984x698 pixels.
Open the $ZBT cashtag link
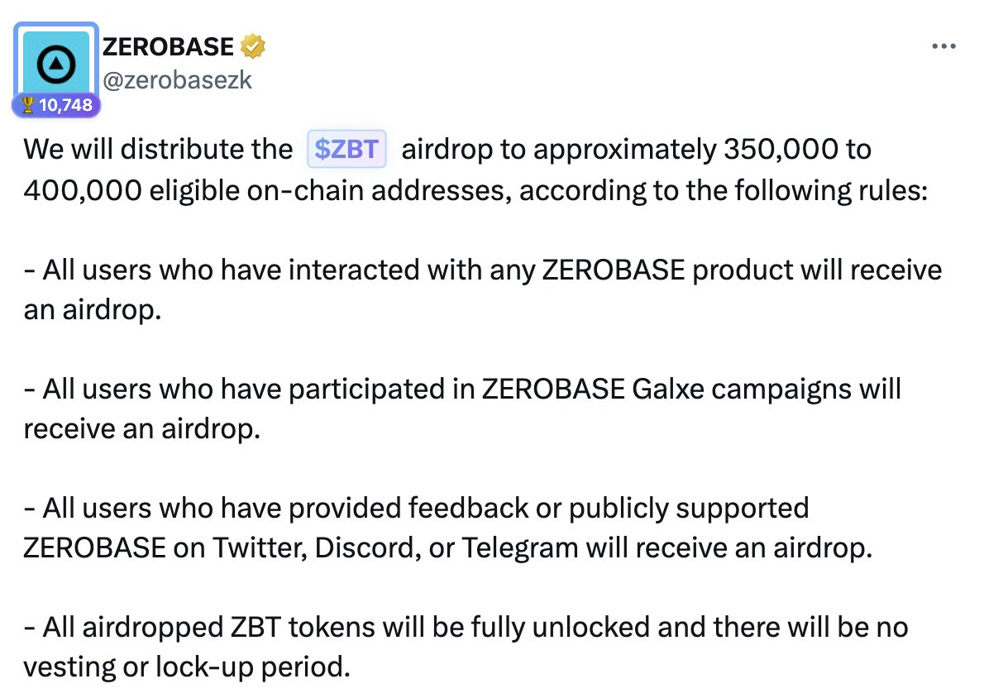tap(346, 150)
